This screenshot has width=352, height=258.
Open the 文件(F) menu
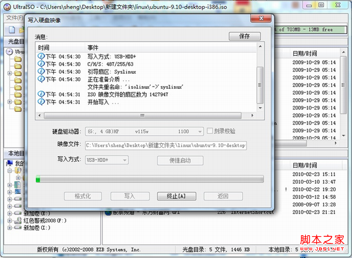(14, 18)
